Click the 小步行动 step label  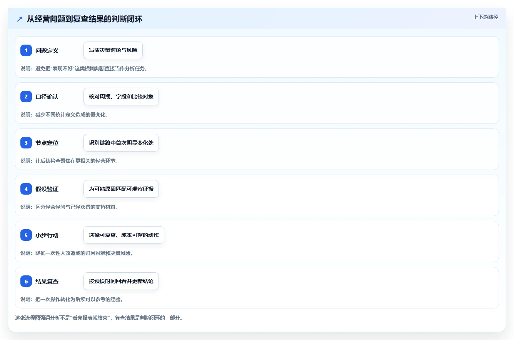tap(47, 235)
